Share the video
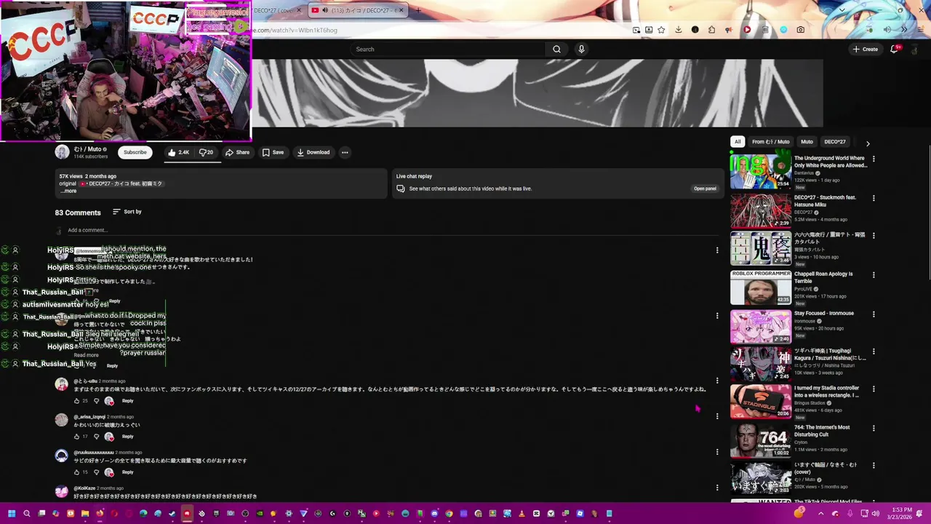 pos(237,152)
